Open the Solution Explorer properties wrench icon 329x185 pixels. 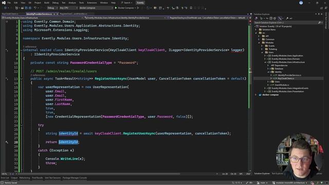[287, 18]
